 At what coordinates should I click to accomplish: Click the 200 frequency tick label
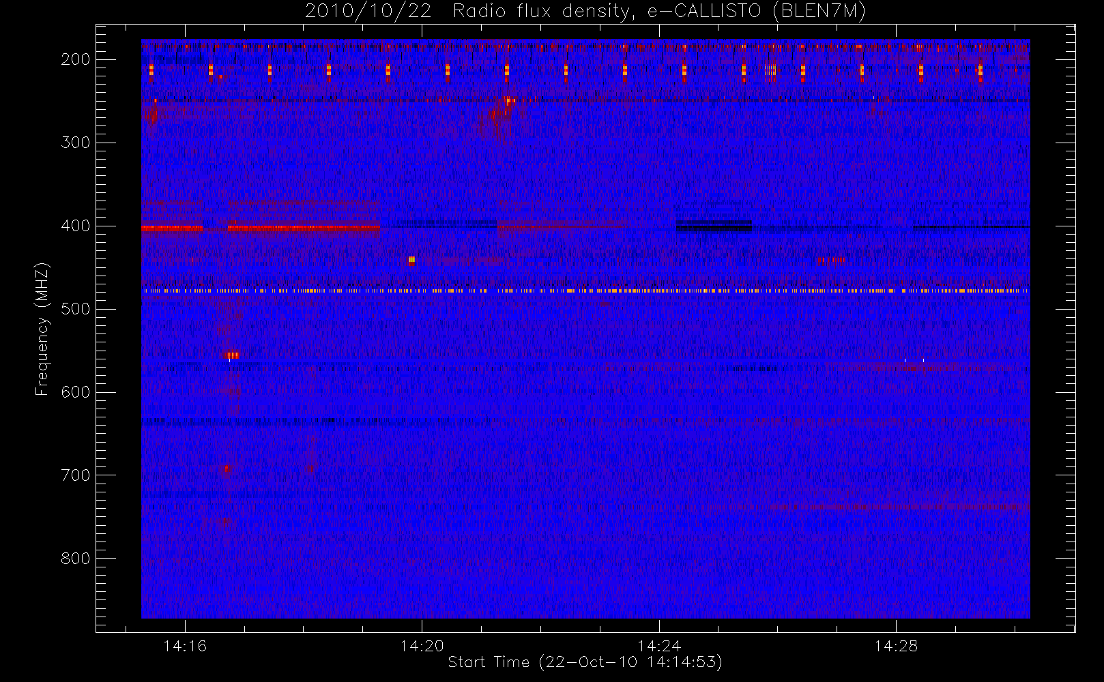tap(76, 60)
